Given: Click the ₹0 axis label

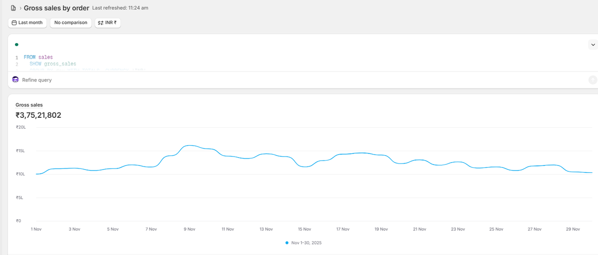Looking at the screenshot, I should coord(18,221).
